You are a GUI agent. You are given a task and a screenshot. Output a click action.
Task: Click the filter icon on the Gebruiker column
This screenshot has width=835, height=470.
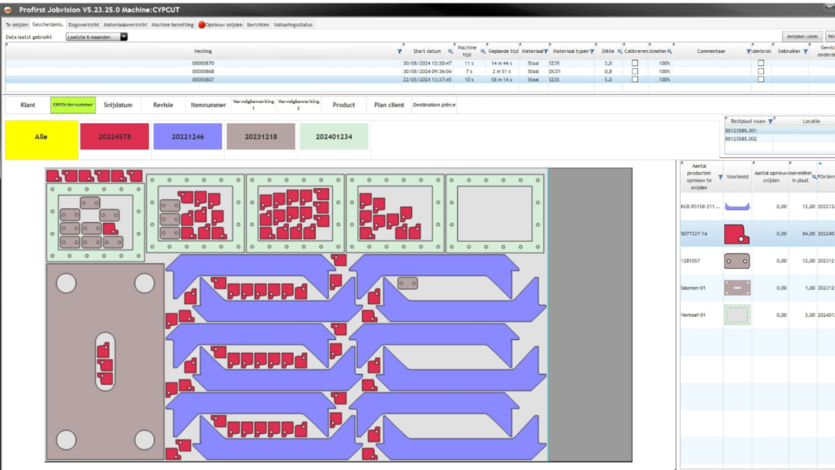click(x=805, y=52)
